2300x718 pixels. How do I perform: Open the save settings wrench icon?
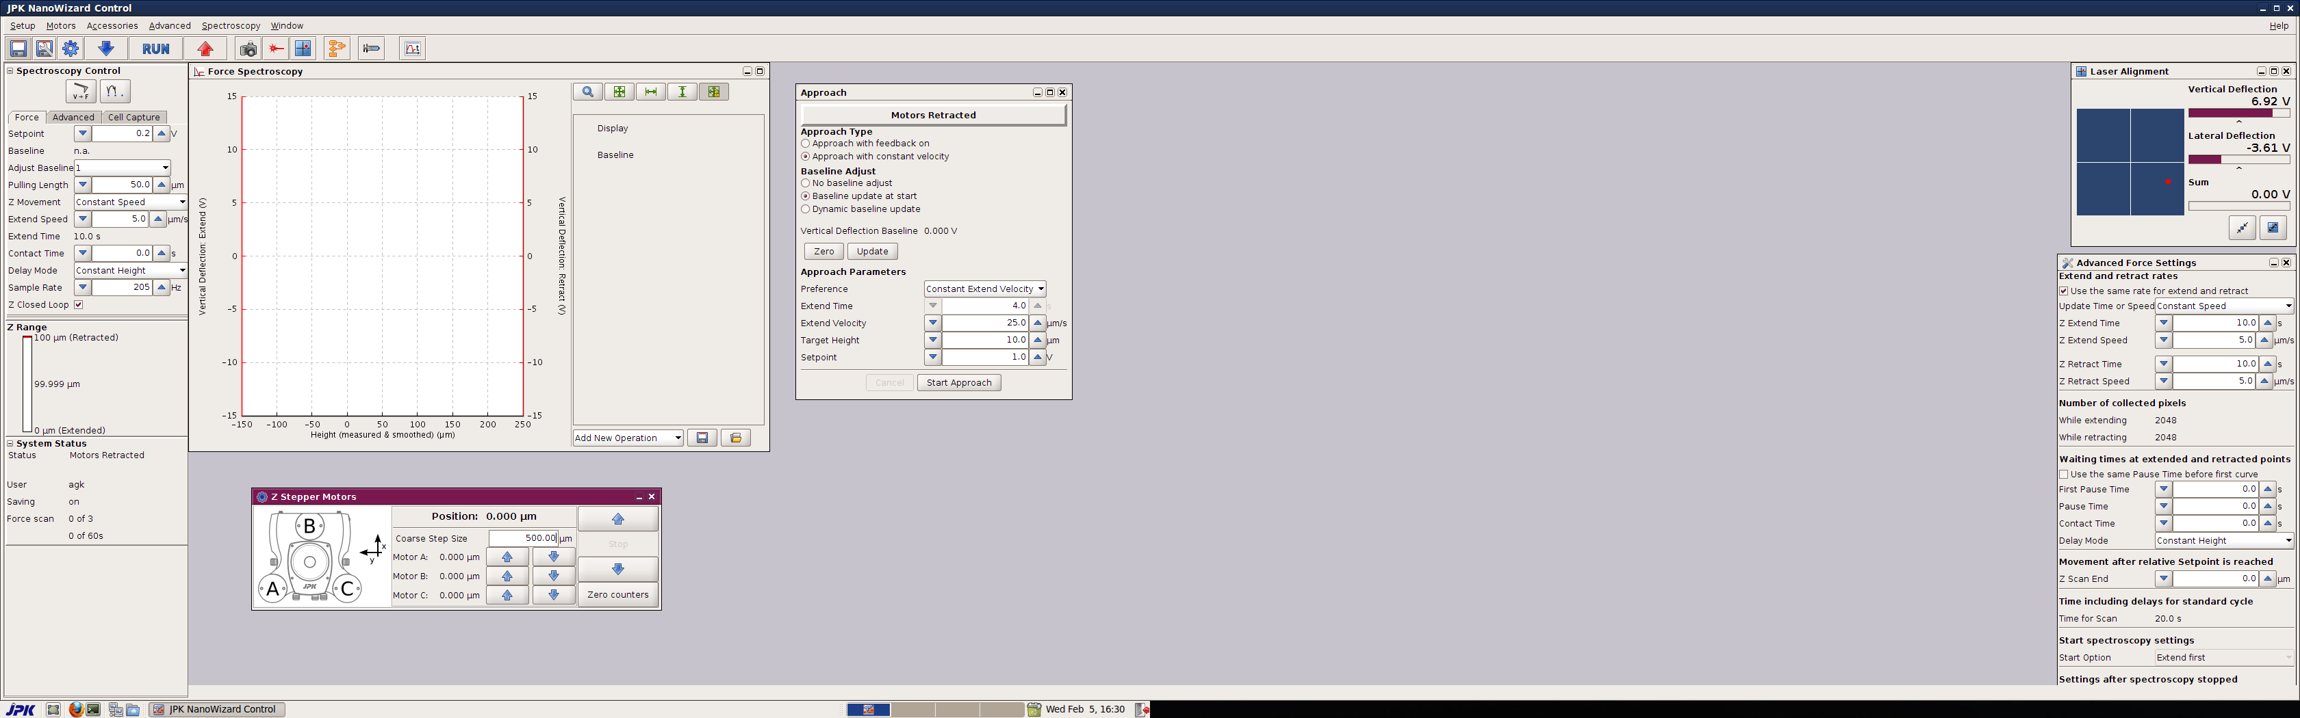coord(44,48)
